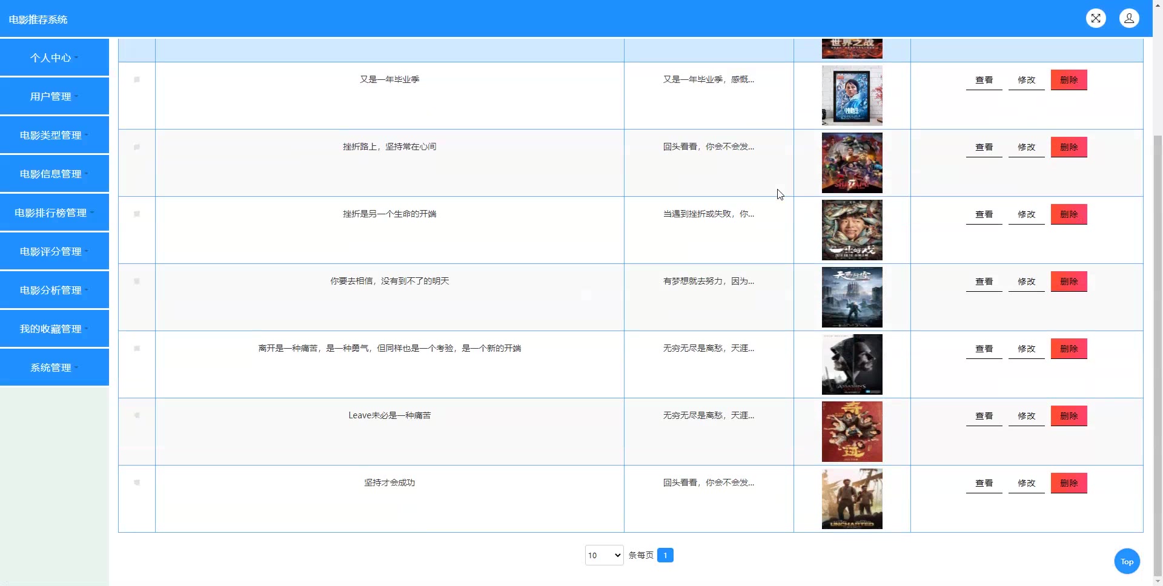Select the checkbox for 坚持才会成功 row

pyautogui.click(x=137, y=483)
